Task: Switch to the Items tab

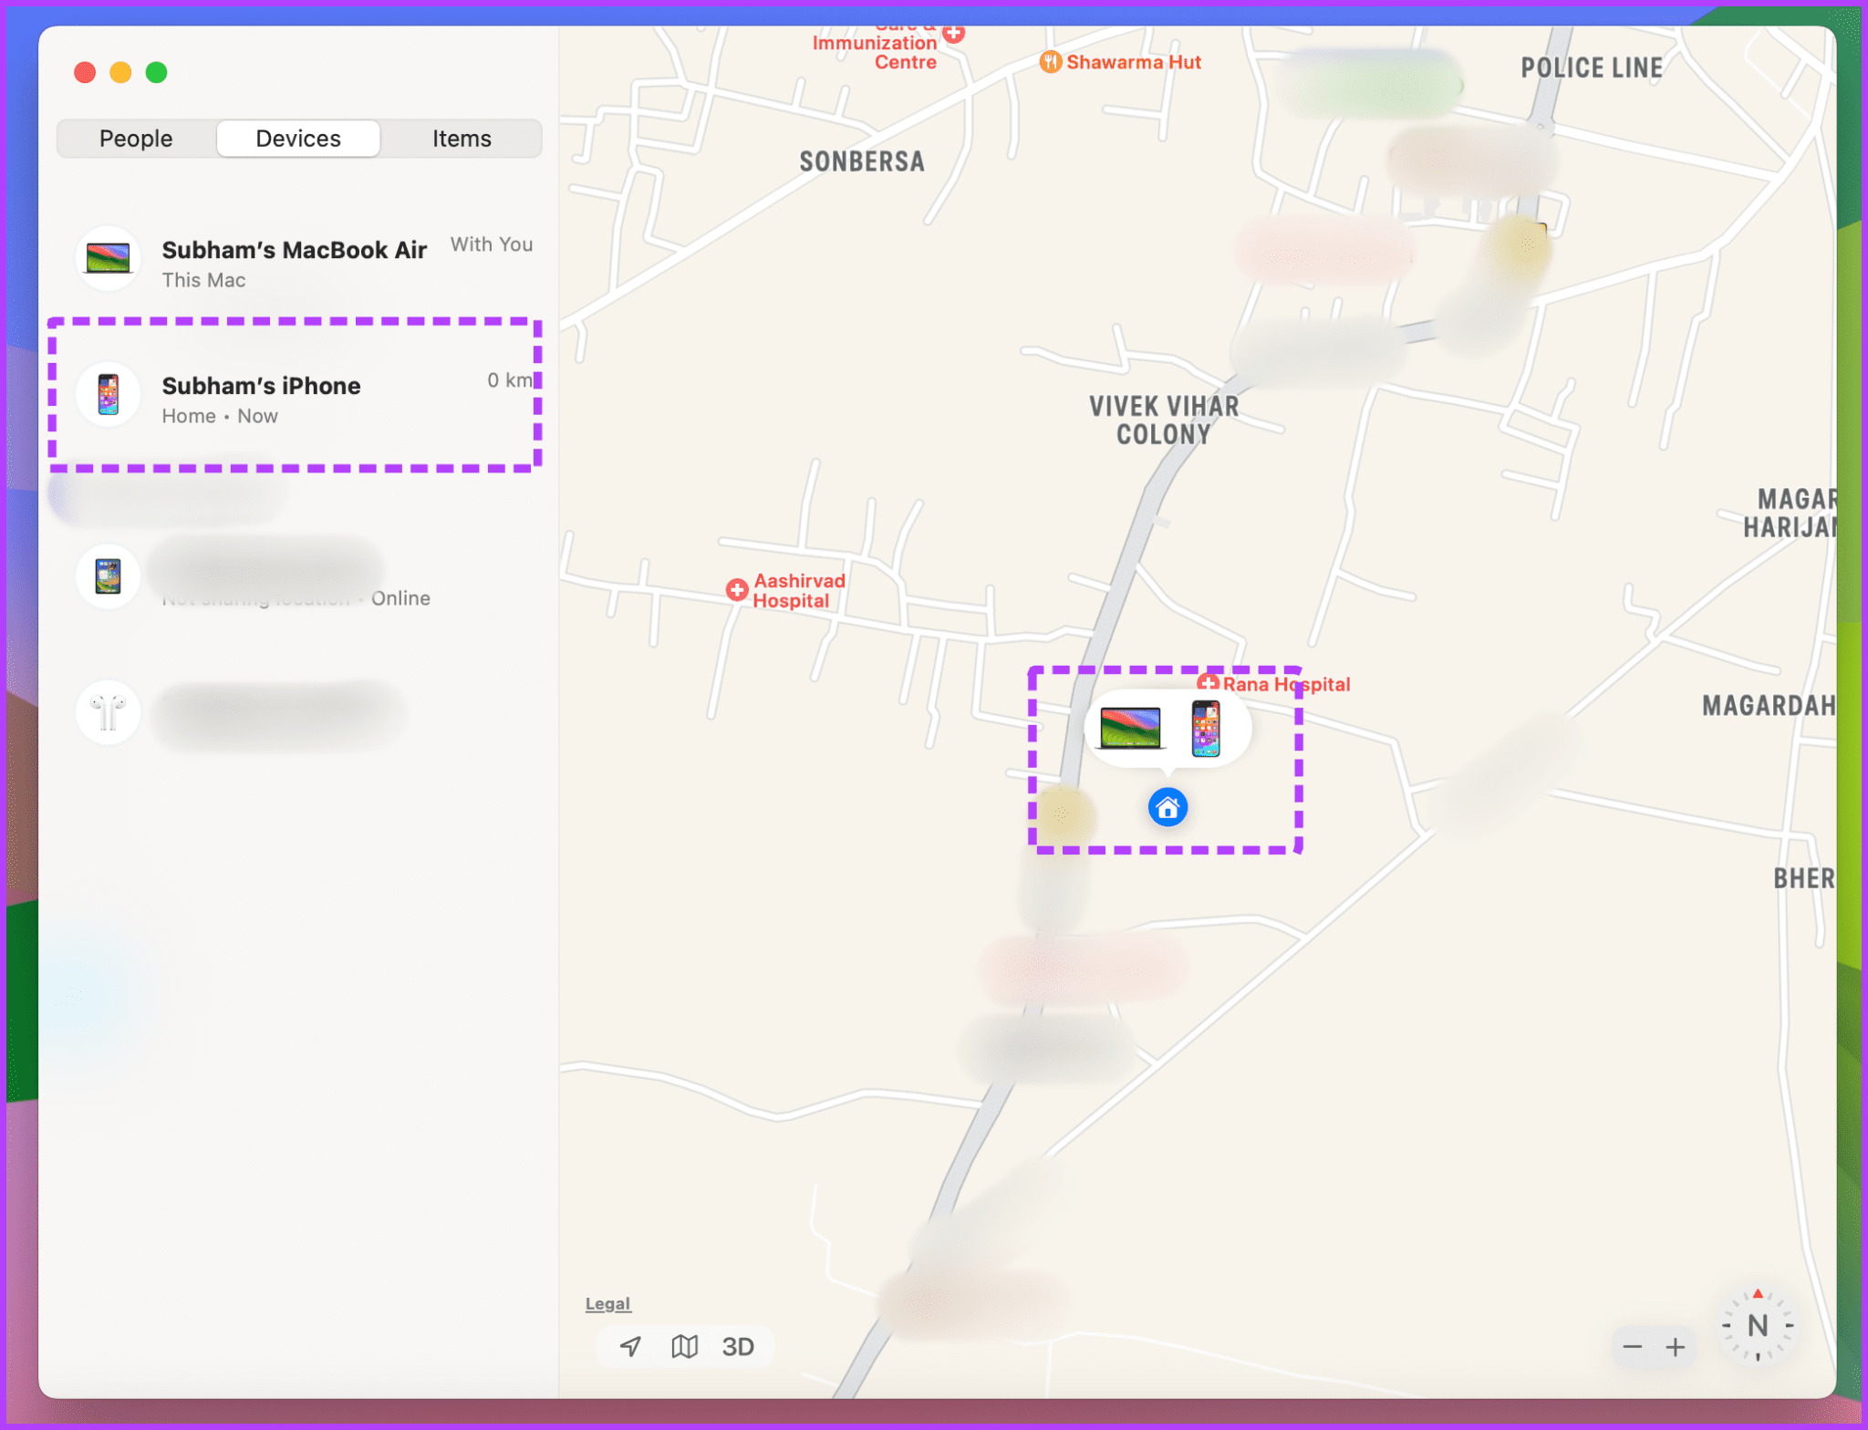Action: 462,138
